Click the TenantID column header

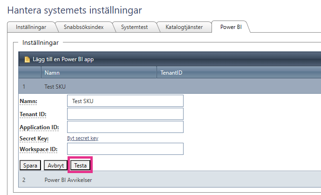tap(239, 73)
